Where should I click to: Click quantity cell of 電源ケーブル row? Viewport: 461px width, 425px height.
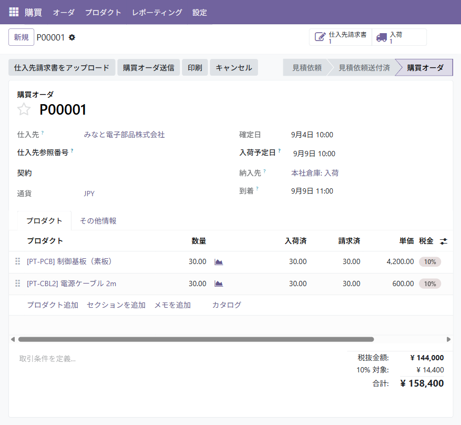pos(197,284)
